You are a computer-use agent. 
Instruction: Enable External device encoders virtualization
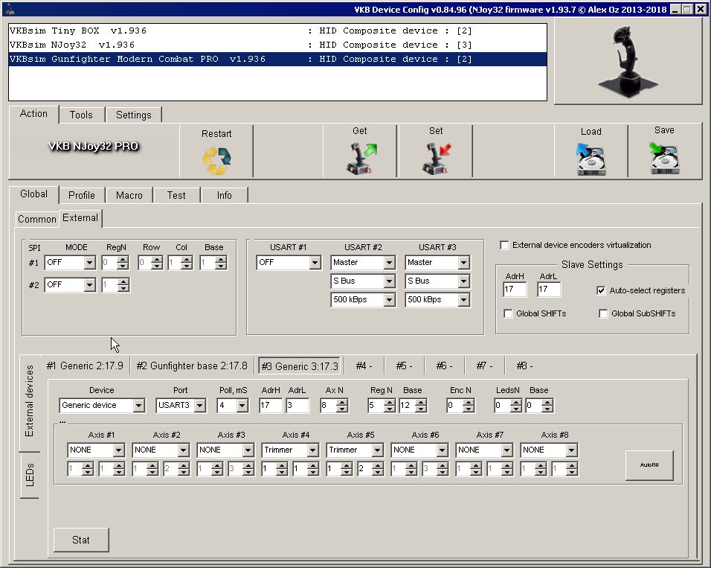tap(504, 245)
